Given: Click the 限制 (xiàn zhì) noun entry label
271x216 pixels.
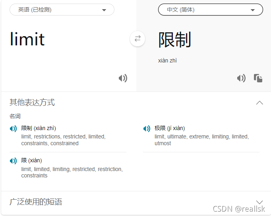Looking at the screenshot, I should point(39,128).
